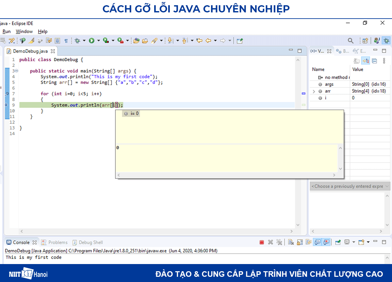
Task: Open the Window menu
Action: pos(24,31)
